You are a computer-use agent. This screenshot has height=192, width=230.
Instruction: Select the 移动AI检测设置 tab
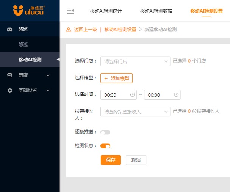click(207, 11)
